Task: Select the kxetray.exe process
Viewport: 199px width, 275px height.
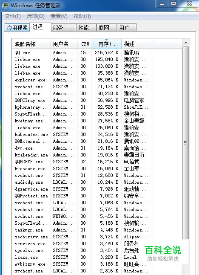Action: click(83, 121)
